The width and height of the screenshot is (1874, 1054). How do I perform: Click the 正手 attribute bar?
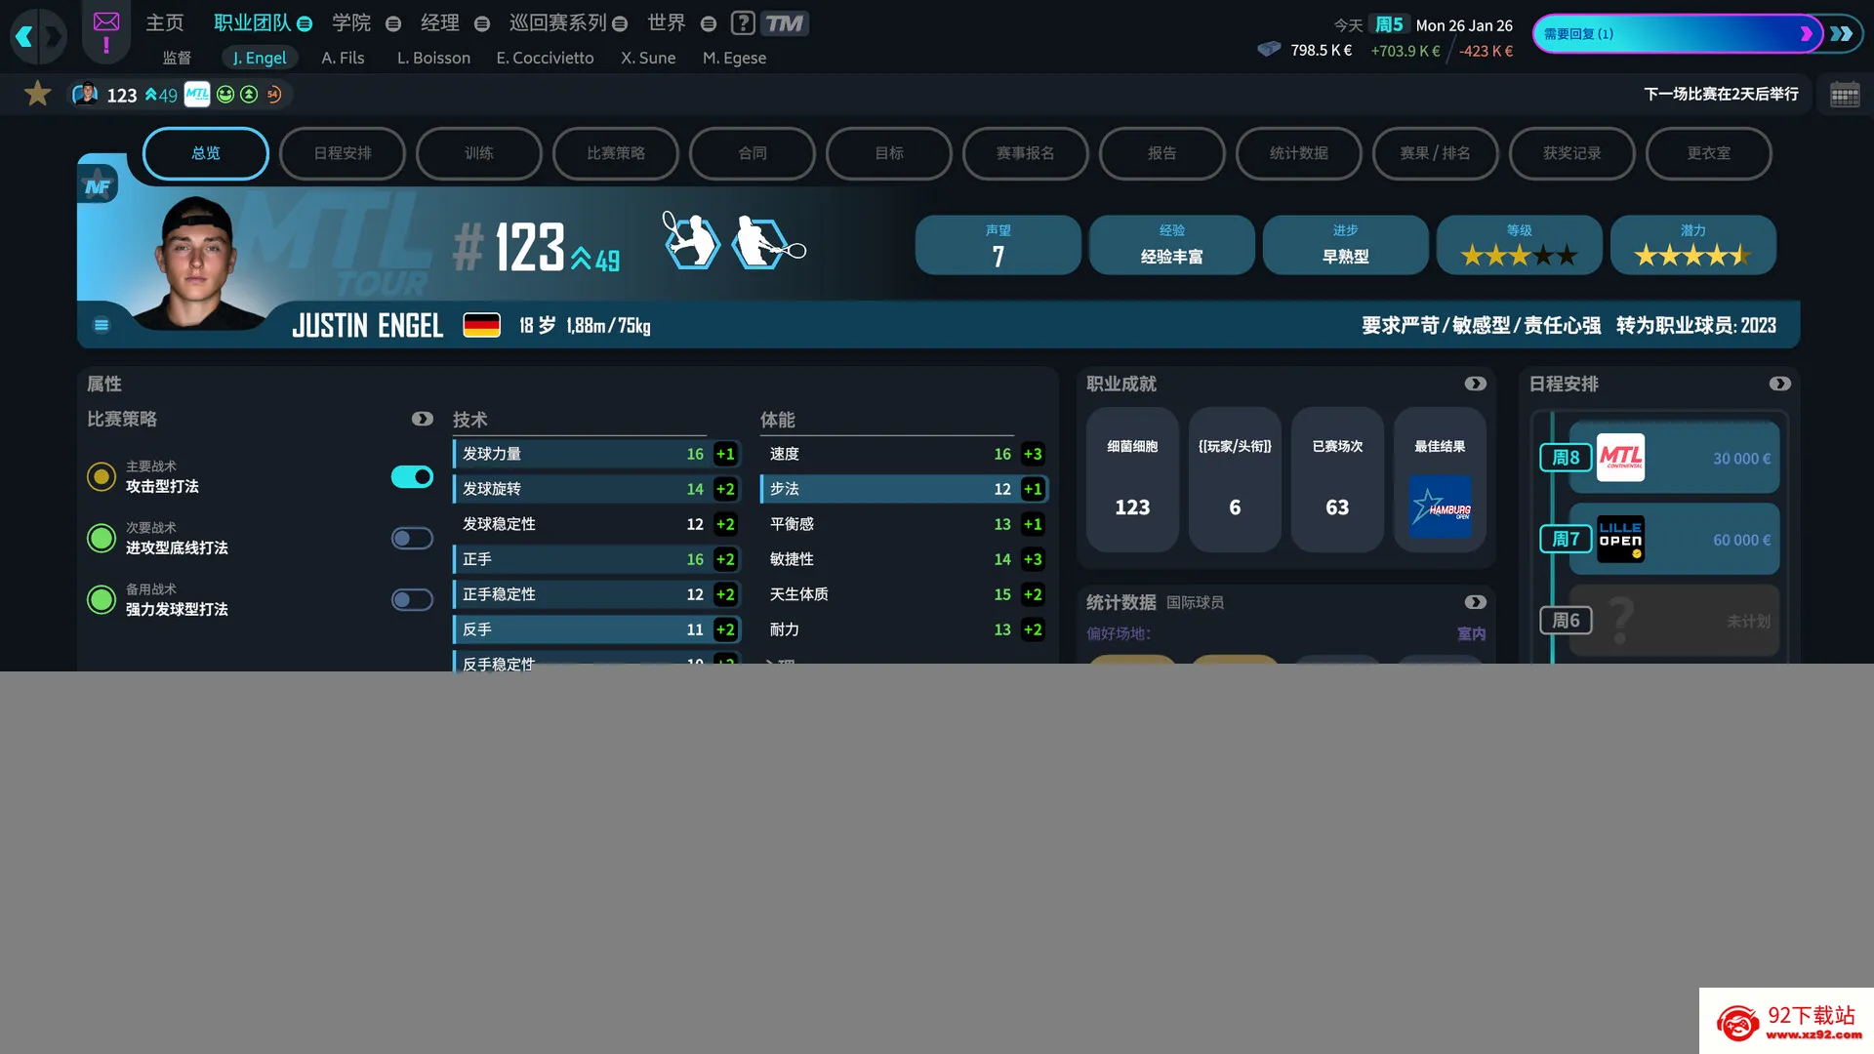pyautogui.click(x=596, y=559)
